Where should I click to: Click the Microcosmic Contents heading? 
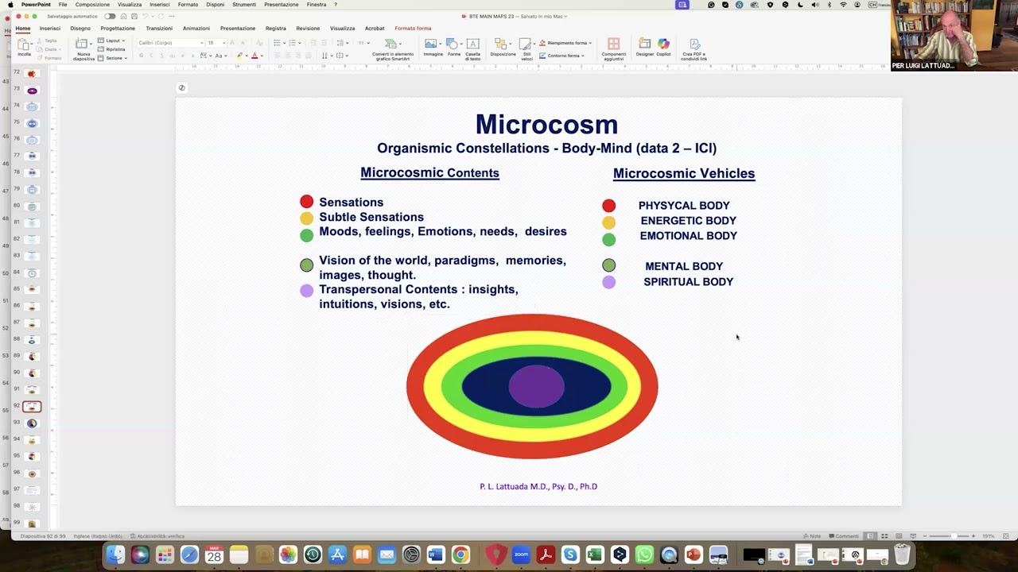[429, 172]
